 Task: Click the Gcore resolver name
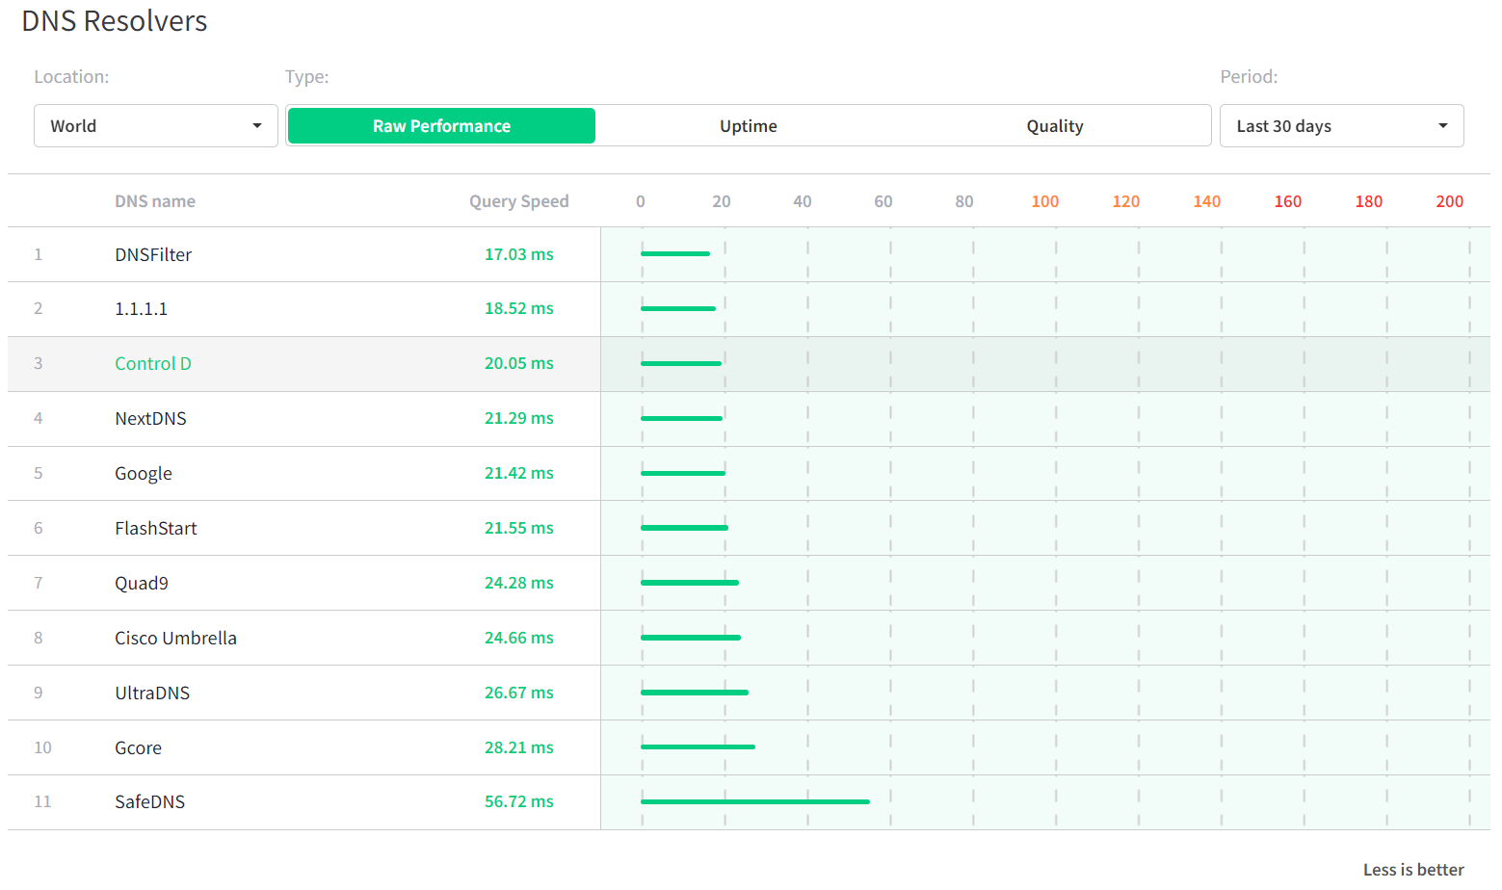(x=138, y=748)
